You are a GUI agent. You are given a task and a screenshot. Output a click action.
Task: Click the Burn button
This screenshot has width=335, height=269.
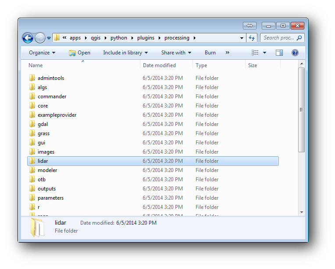click(x=210, y=53)
